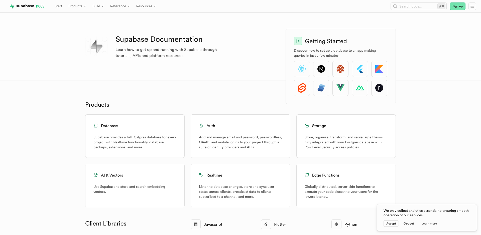Open the Auth product card title

(x=211, y=126)
